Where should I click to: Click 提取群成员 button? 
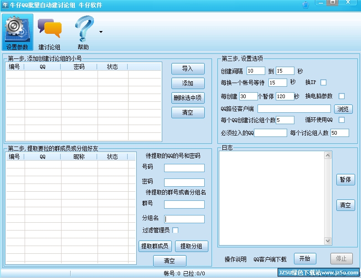click(155, 246)
